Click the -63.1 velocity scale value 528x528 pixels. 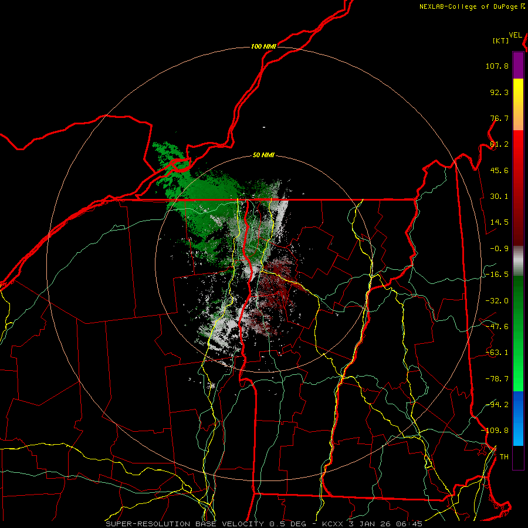(497, 353)
